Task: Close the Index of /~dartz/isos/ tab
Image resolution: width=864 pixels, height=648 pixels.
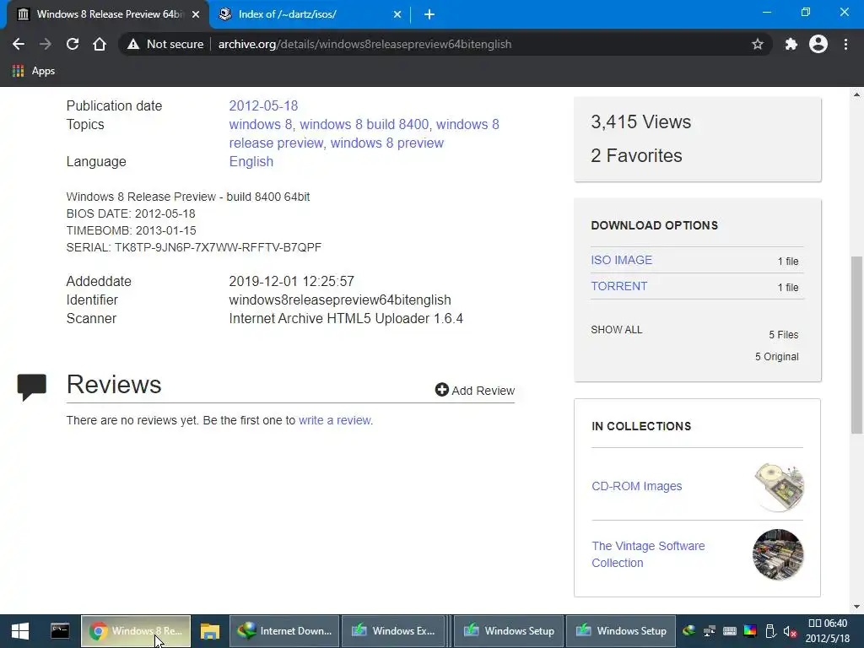Action: tap(397, 14)
